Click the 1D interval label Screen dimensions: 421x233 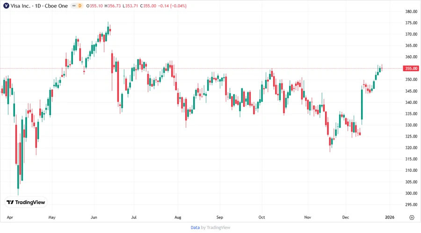[39, 5]
